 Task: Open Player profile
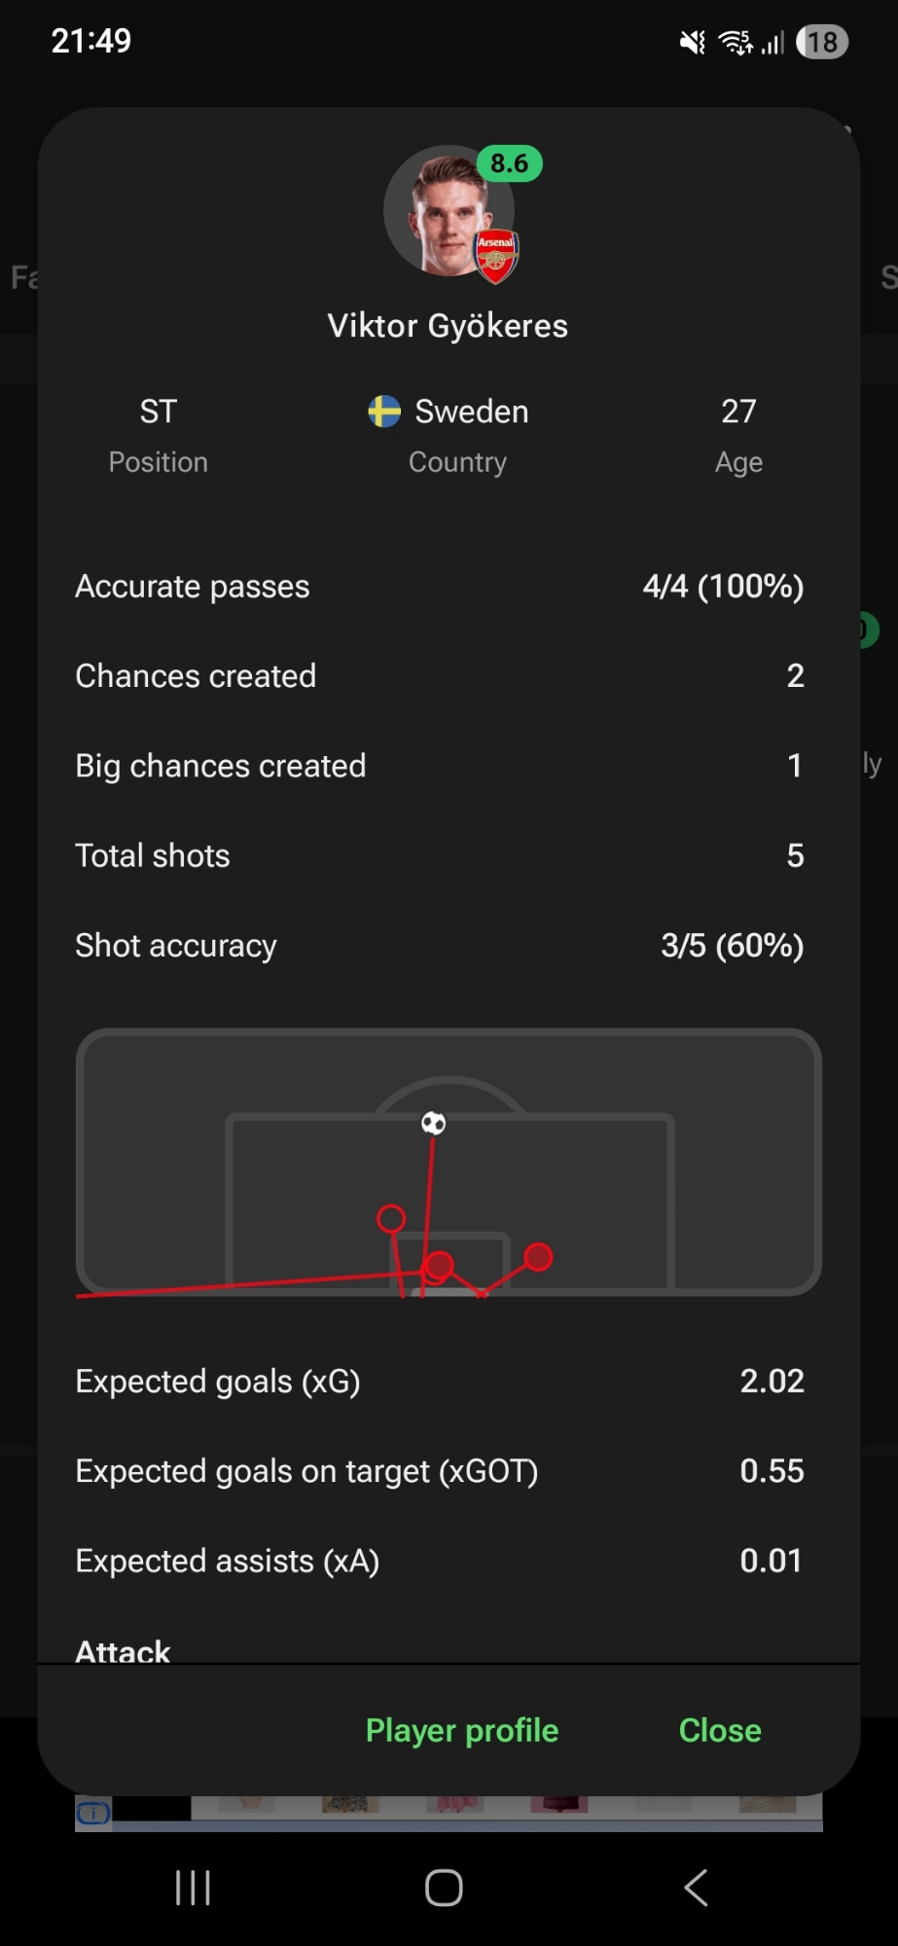tap(462, 1730)
